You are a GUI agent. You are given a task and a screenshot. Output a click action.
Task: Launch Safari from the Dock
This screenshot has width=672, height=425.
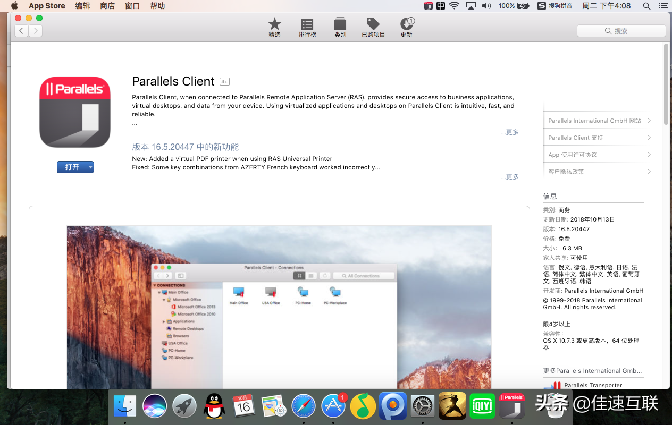(304, 405)
